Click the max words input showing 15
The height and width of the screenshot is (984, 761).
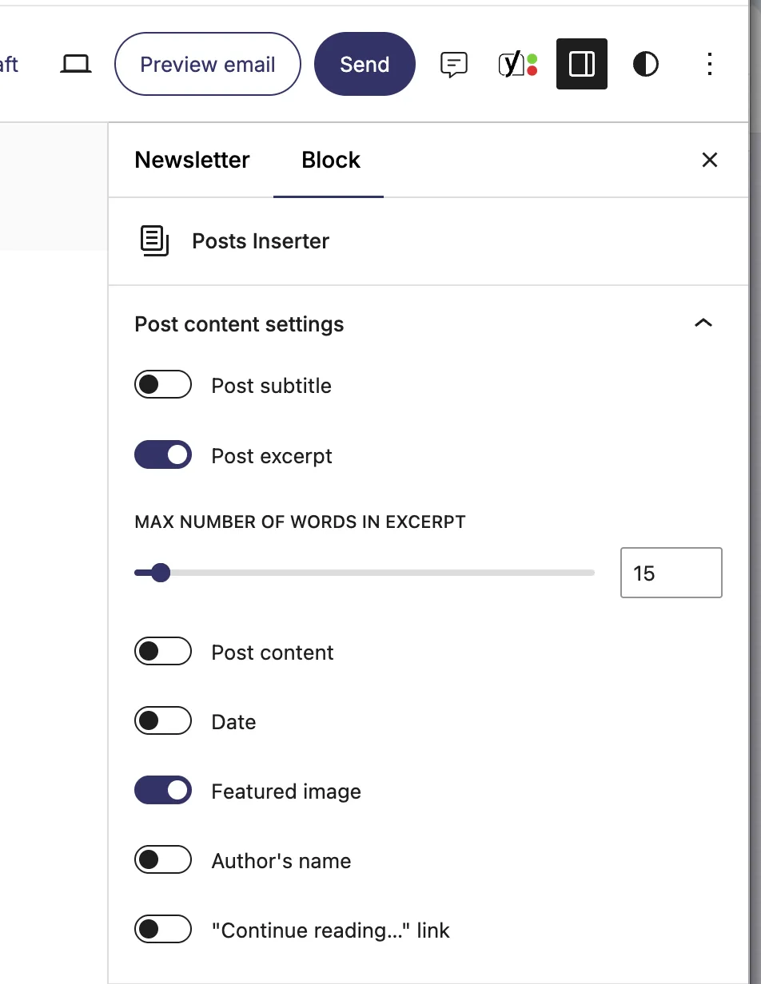click(x=671, y=573)
